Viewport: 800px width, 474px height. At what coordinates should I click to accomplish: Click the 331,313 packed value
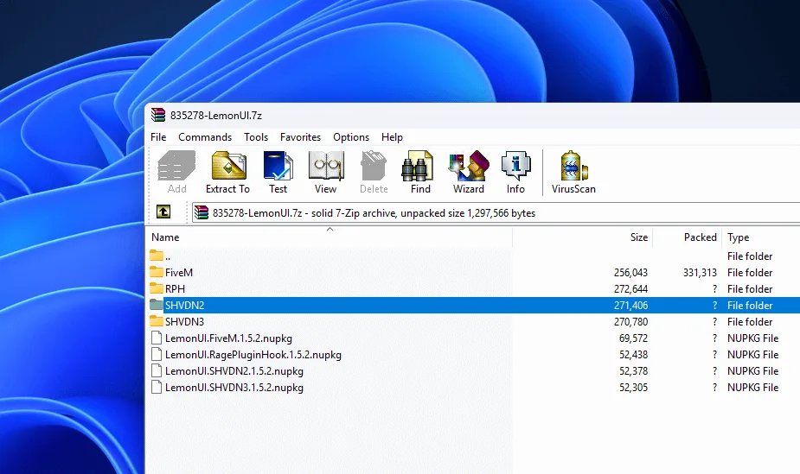pos(700,272)
